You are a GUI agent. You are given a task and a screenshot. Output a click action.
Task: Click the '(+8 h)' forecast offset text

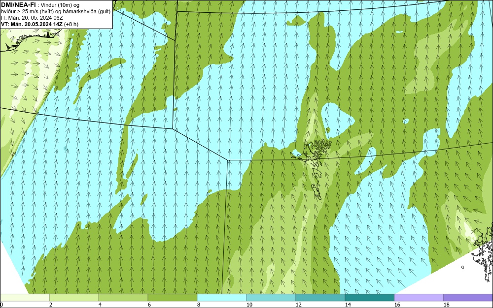pyautogui.click(x=71, y=24)
